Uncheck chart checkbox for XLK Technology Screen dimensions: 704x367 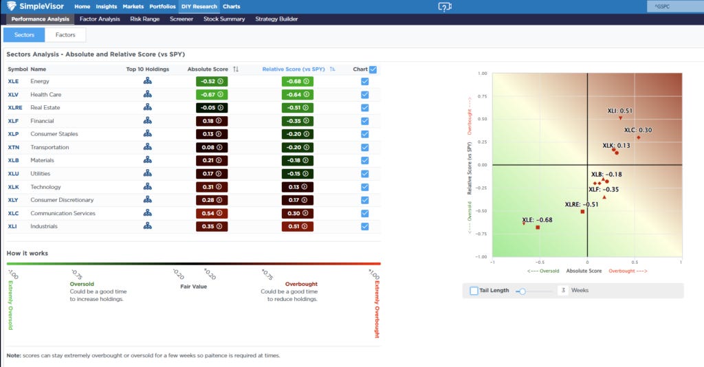tap(365, 187)
